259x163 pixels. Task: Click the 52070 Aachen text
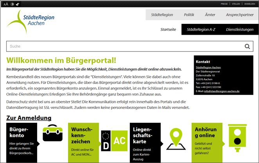point(204,79)
